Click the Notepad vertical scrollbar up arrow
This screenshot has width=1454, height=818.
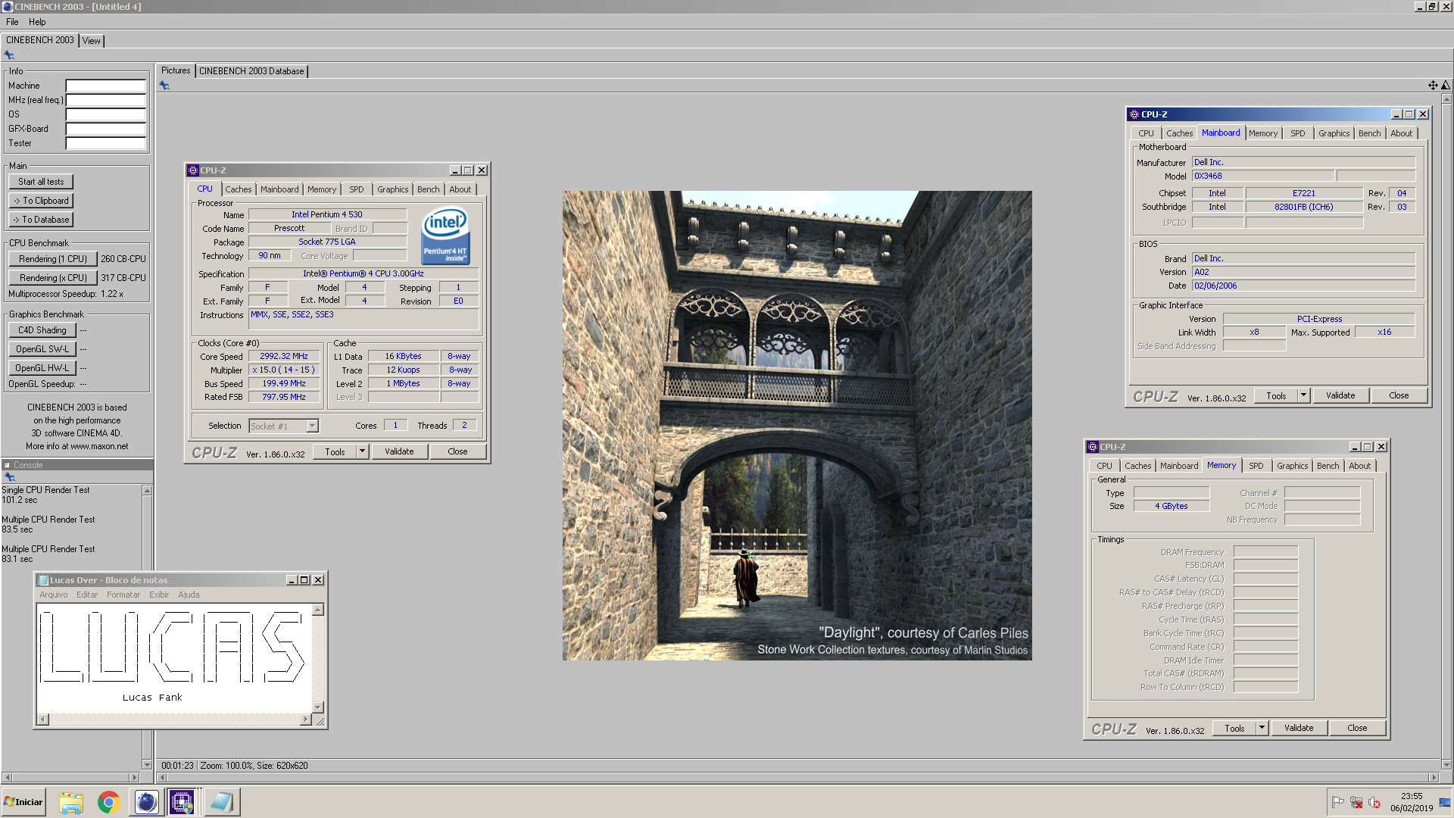click(318, 610)
